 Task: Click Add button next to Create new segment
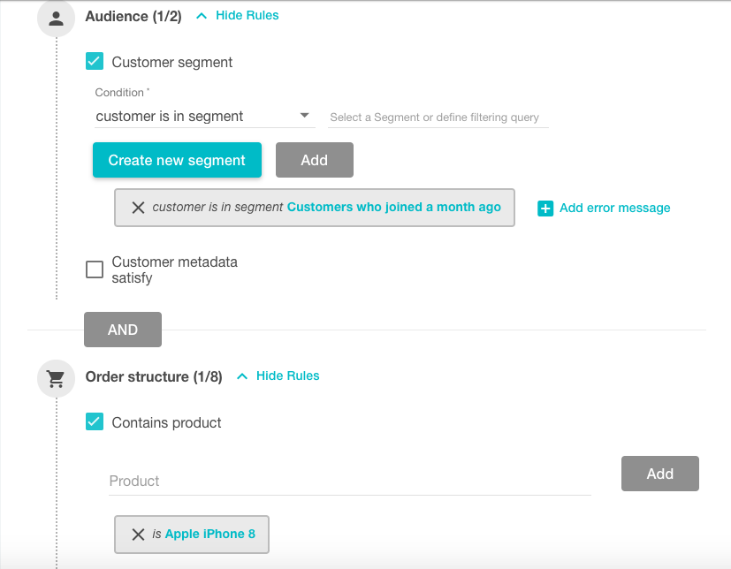click(x=315, y=160)
